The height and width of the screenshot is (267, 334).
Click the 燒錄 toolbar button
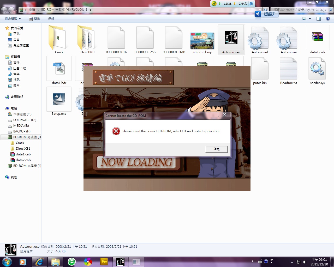51,19
